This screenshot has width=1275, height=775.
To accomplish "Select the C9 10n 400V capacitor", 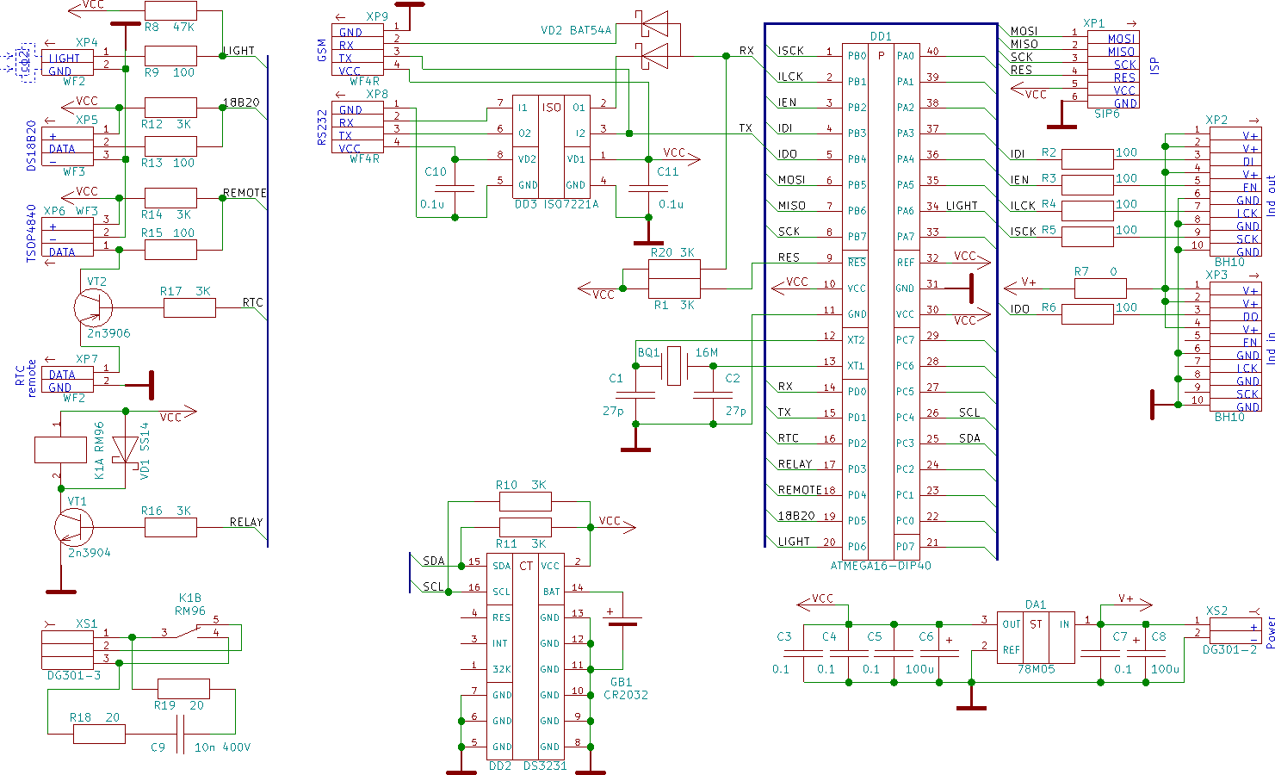I will click(181, 734).
